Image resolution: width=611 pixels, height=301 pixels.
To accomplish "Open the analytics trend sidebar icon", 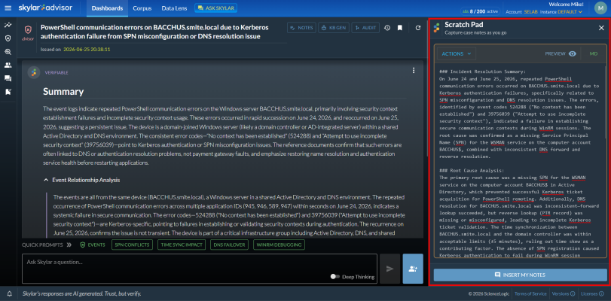I will click(8, 26).
